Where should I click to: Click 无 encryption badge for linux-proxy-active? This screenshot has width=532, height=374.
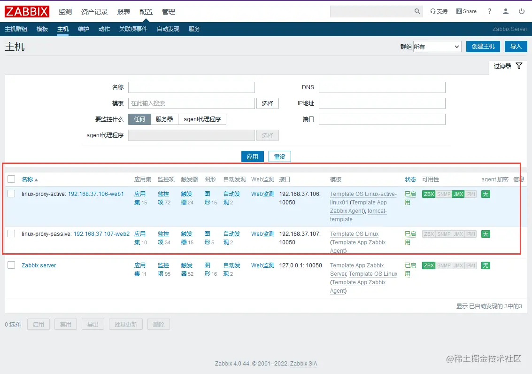click(486, 194)
